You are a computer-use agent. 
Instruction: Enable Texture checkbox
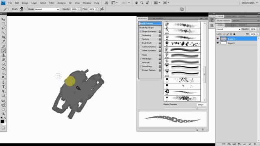(x=141, y=39)
